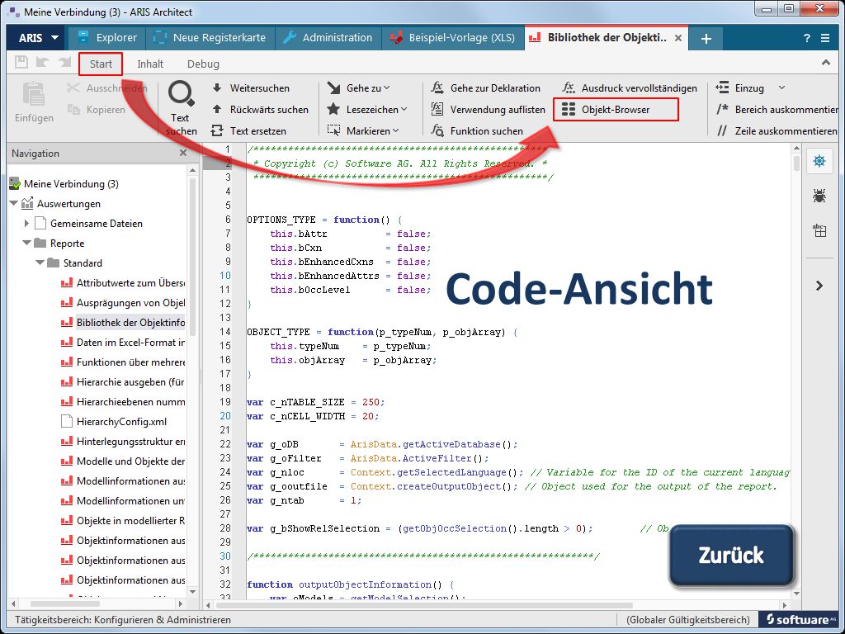Open the ARIS main menu dropdown

click(x=38, y=38)
